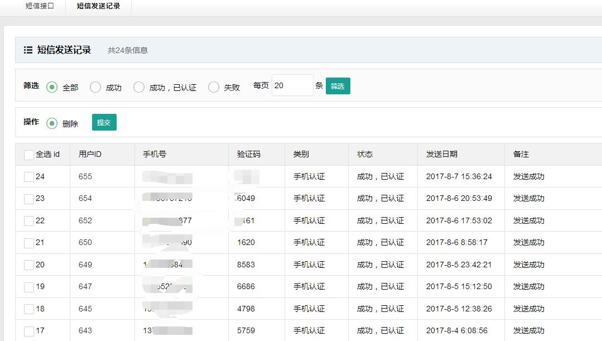Image resolution: width=602 pixels, height=341 pixels.
Task: Select the 失败 filter radio button
Action: pos(214,87)
